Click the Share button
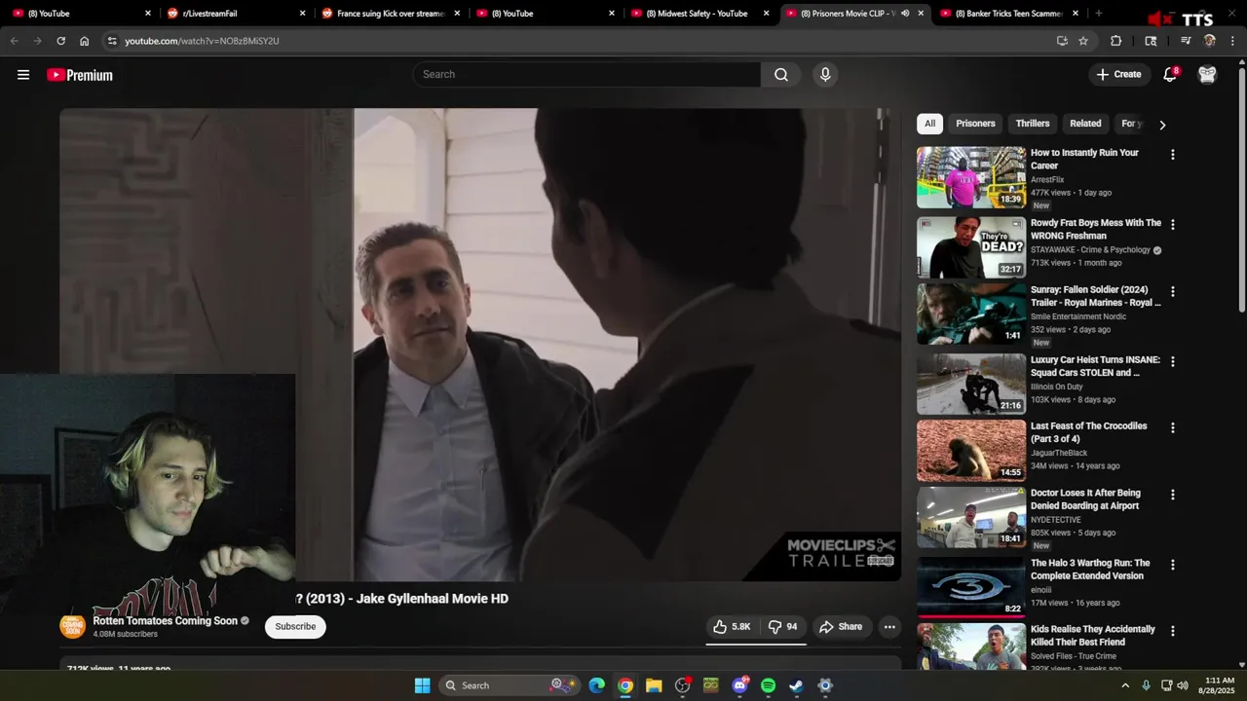 pyautogui.click(x=841, y=627)
